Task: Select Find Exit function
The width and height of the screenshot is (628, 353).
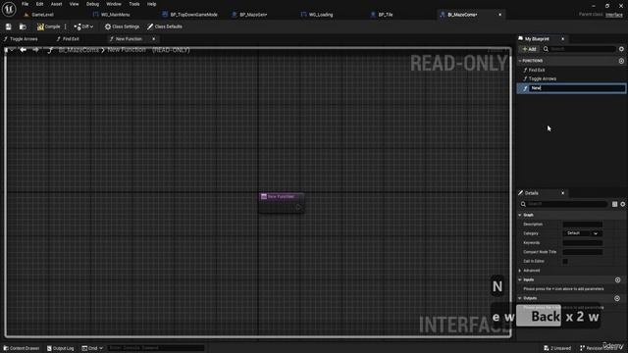Action: [x=537, y=70]
